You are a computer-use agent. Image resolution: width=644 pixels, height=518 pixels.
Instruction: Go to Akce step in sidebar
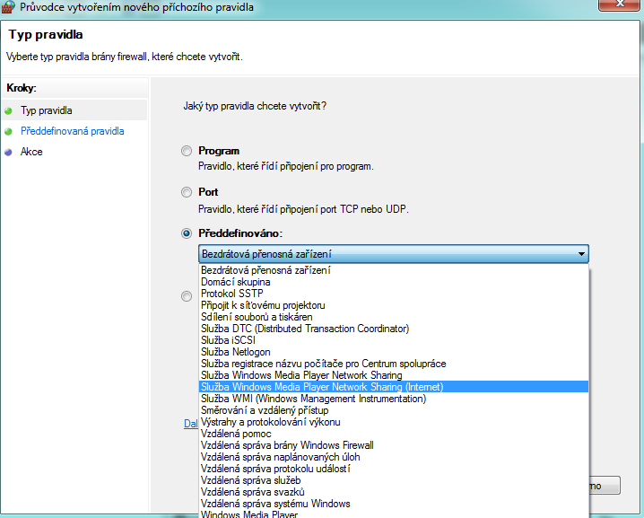pyautogui.click(x=31, y=152)
